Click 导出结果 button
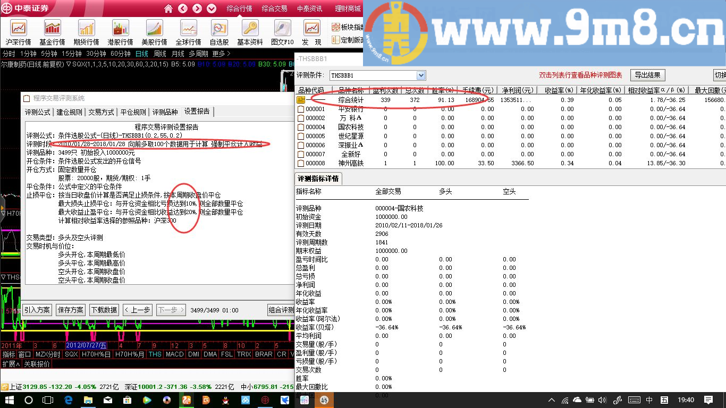 point(647,75)
